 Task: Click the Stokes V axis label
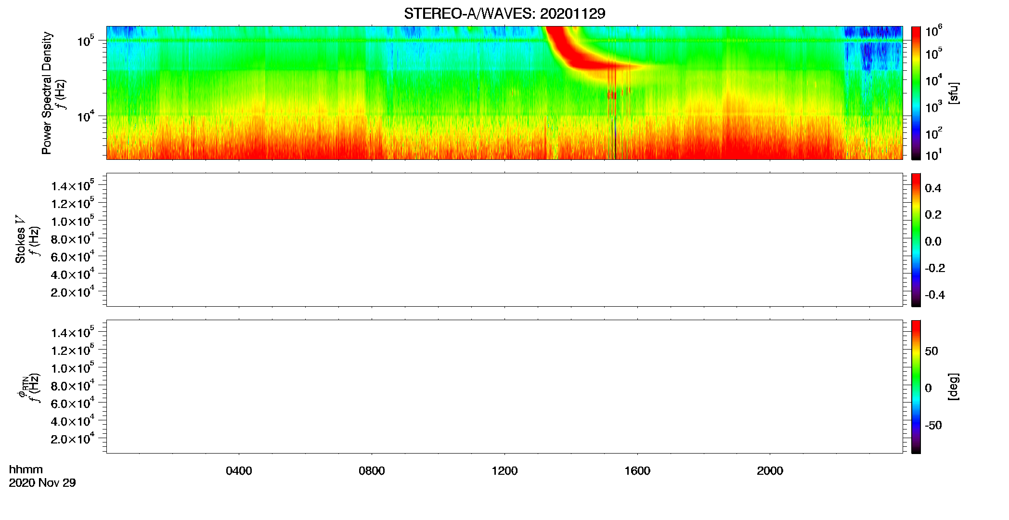pyautogui.click(x=20, y=239)
